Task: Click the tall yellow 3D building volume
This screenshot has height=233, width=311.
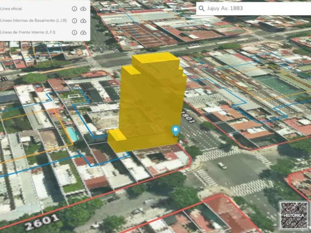Action: pyautogui.click(x=152, y=96)
